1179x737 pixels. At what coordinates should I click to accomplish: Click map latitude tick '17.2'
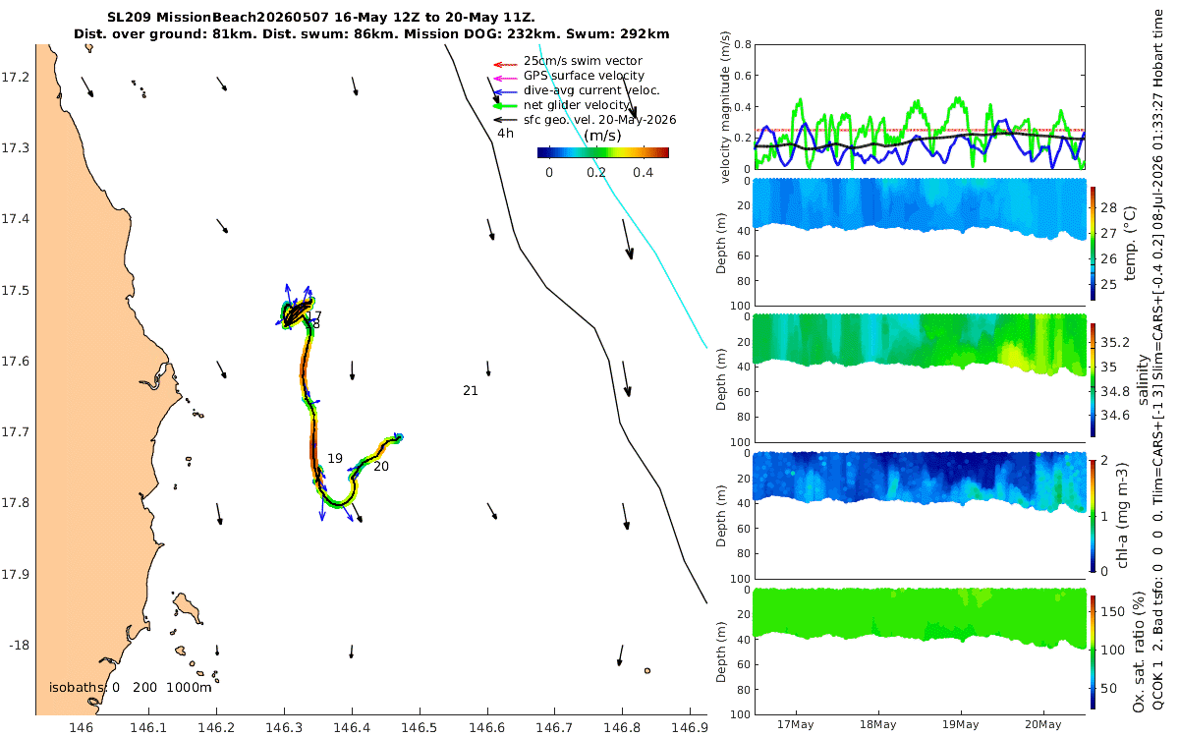17,78
